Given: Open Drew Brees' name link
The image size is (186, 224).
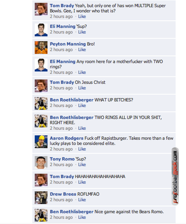Looking at the screenshot, I should 63,194.
